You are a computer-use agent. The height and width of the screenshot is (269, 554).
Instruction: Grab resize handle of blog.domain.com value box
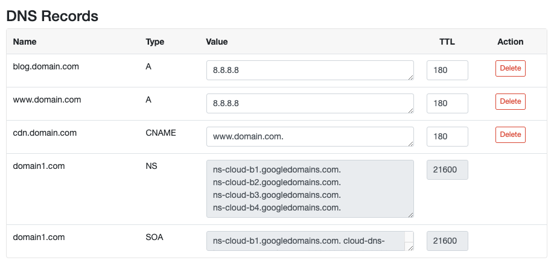pyautogui.click(x=410, y=77)
